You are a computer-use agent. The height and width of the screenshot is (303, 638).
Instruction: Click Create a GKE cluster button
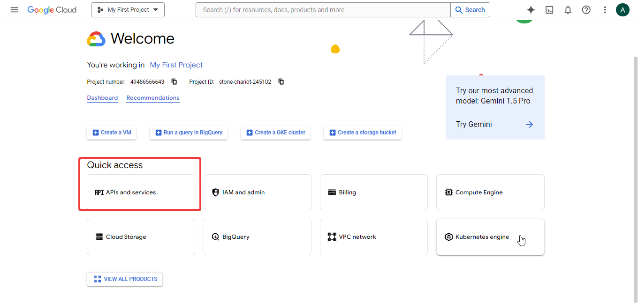point(275,133)
